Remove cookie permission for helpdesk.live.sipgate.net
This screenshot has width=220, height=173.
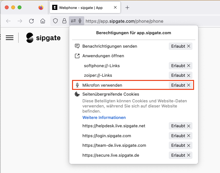tap(189, 126)
